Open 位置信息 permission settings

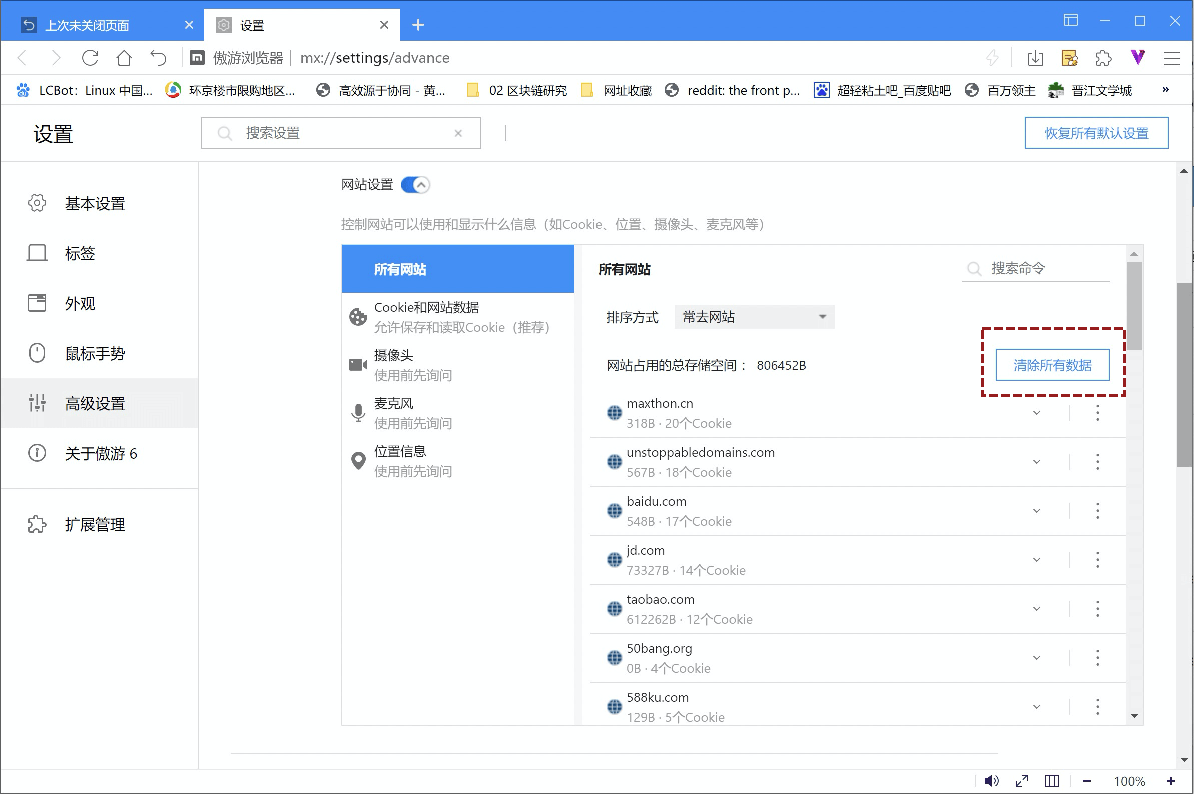point(458,461)
